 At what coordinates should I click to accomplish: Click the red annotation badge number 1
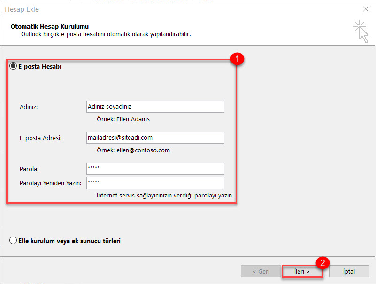238,59
